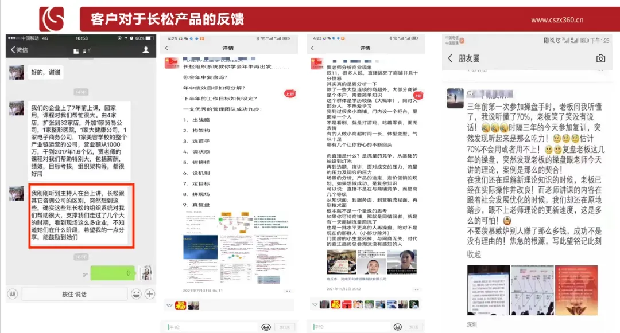
Task: Play the green 9-second voice message
Action: point(113,273)
